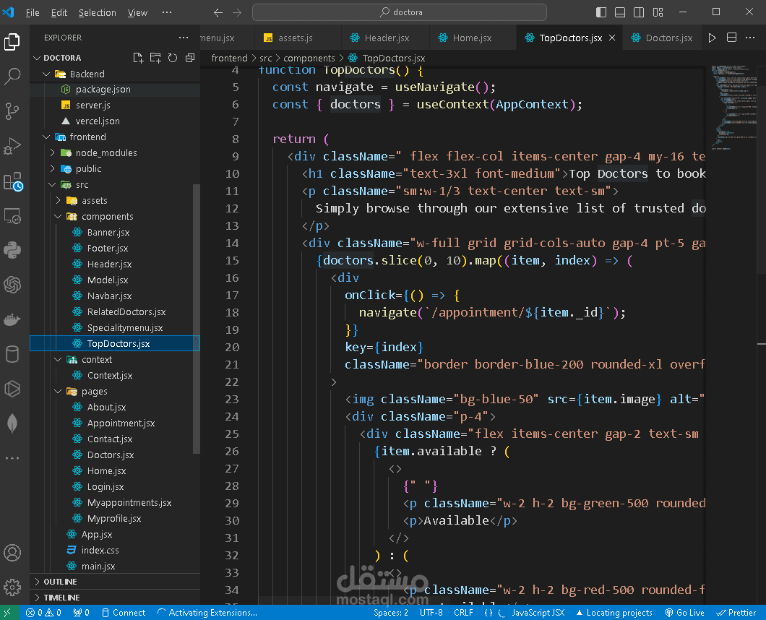Click Go Live in status bar
This screenshot has width=766, height=620.
684,613
